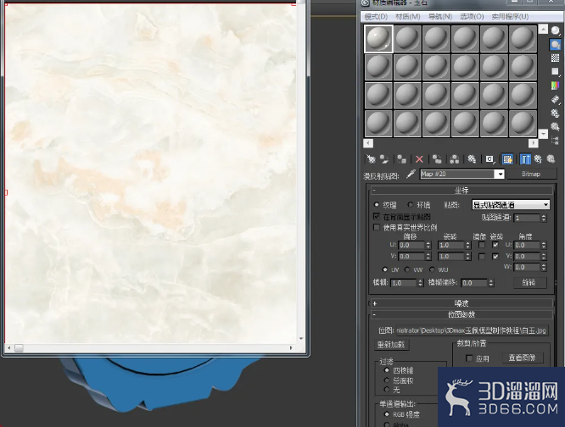Screen dimensions: 565x427
Task: Click the sample slots scroll right arrow
Action: pyautogui.click(x=534, y=143)
